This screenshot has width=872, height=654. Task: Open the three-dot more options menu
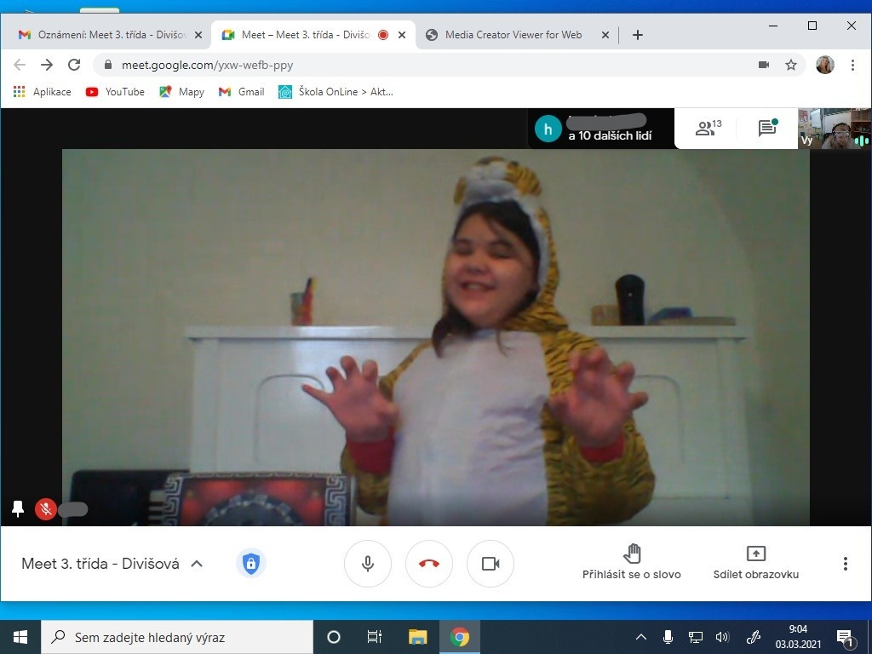pyautogui.click(x=845, y=564)
